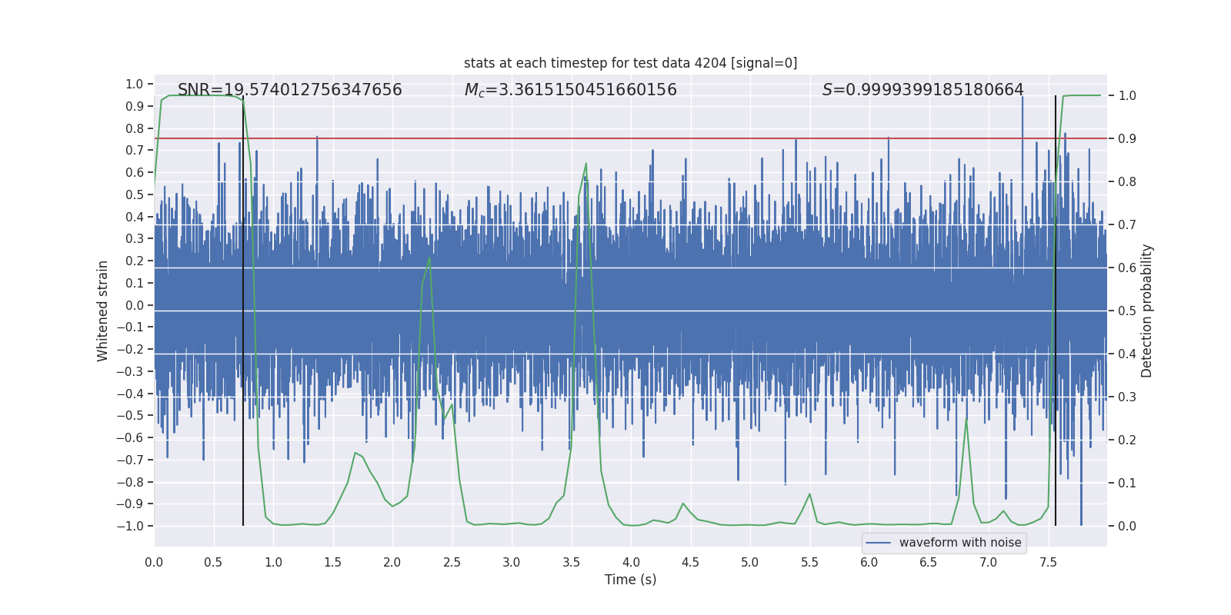Select the 0.0 tick on the detection probability axis
Image resolution: width=1231 pixels, height=615 pixels.
click(x=1127, y=527)
